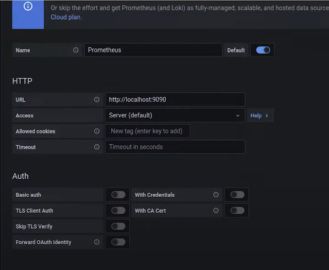This screenshot has height=270, width=329.
Task: Open the Access Server (default) dropdown
Action: tap(175, 115)
